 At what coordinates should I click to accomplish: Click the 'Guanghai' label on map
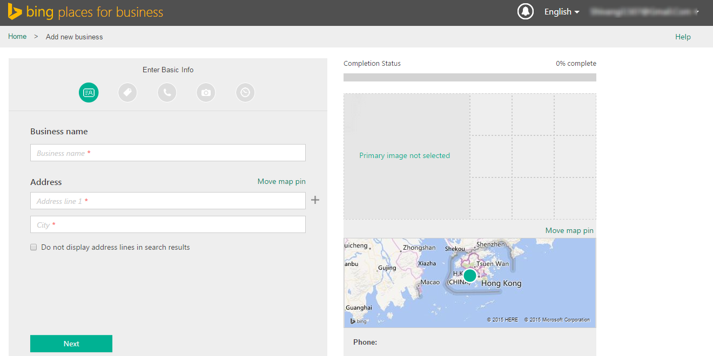pyautogui.click(x=359, y=307)
